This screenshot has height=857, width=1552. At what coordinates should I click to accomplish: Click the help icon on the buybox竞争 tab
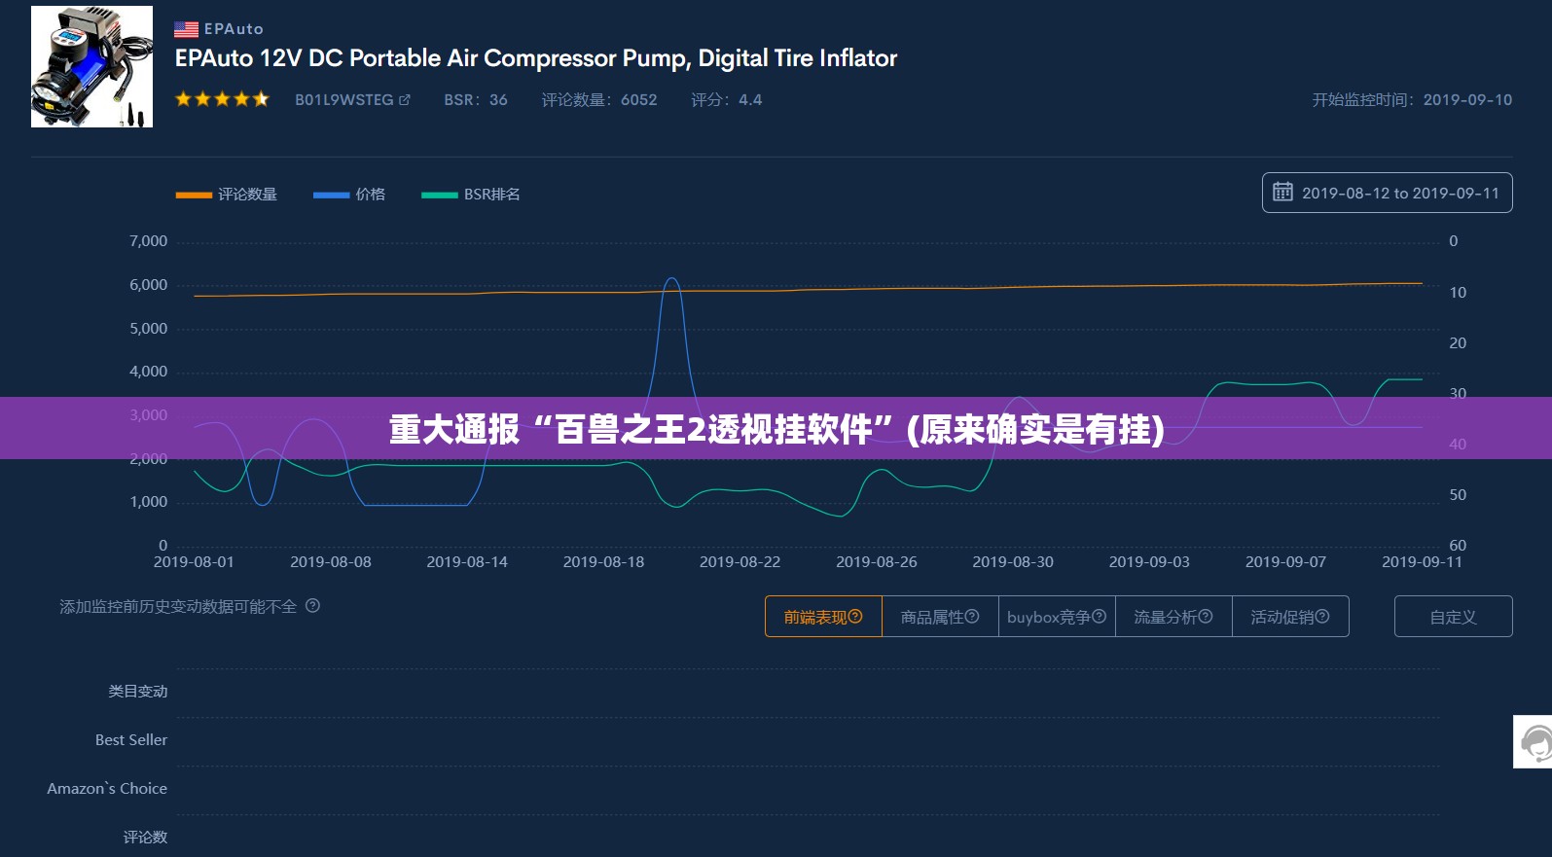point(1100,617)
